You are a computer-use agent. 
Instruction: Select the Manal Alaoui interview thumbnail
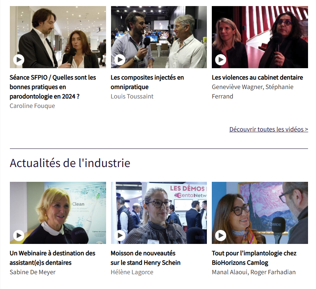click(x=260, y=213)
